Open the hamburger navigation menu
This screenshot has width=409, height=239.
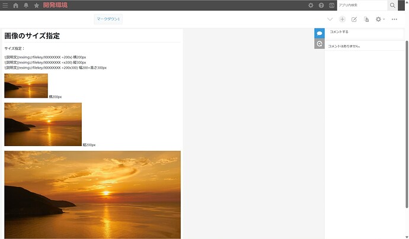(5, 5)
